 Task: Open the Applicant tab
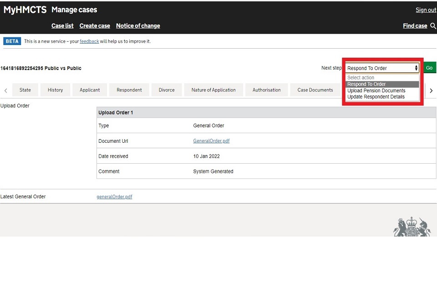[x=90, y=90]
